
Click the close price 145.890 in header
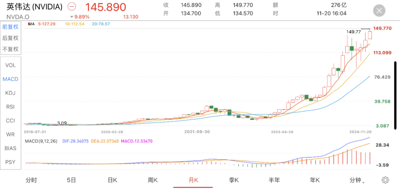pyautogui.click(x=191, y=5)
